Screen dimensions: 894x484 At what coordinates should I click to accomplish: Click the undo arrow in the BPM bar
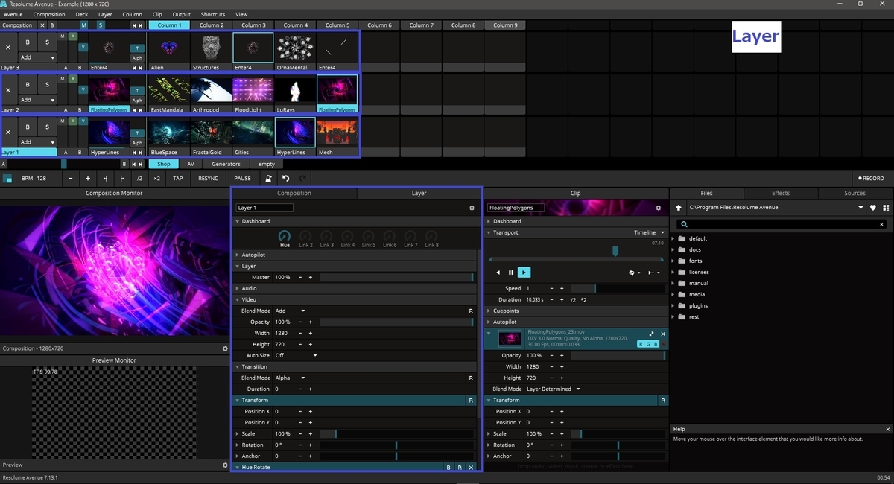tap(285, 179)
